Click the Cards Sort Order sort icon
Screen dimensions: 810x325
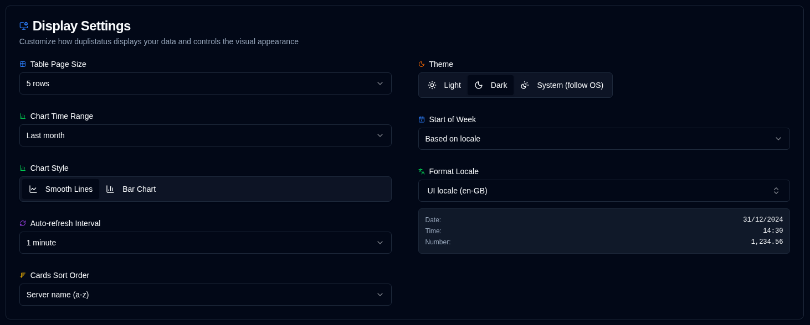pyautogui.click(x=23, y=275)
